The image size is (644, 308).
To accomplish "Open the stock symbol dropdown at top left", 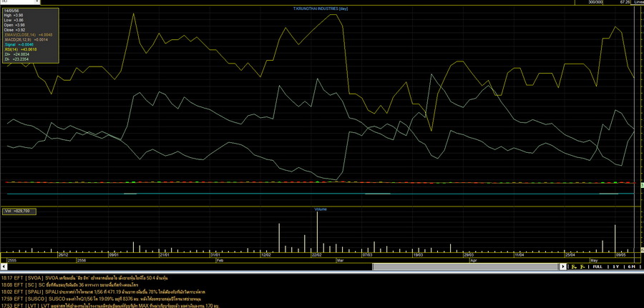I will [37, 2].
